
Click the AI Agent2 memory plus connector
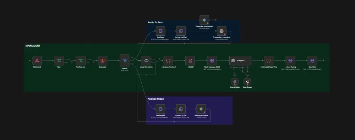click(x=243, y=72)
